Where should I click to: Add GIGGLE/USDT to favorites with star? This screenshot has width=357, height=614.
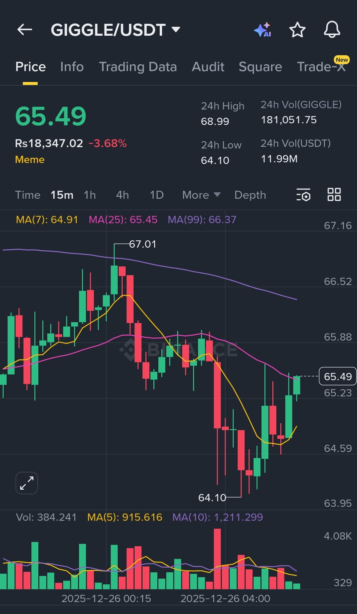[x=297, y=30]
